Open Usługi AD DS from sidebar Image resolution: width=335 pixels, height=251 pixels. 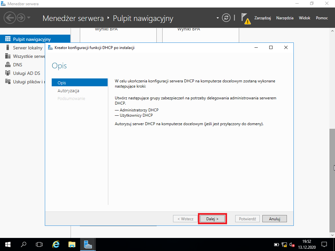tap(26, 73)
